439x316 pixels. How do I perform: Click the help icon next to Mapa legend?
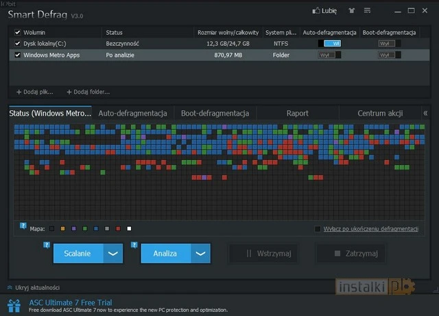click(23, 226)
